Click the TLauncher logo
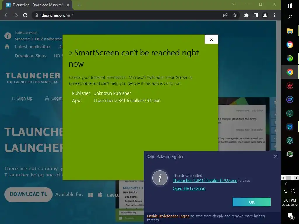 tap(33, 78)
